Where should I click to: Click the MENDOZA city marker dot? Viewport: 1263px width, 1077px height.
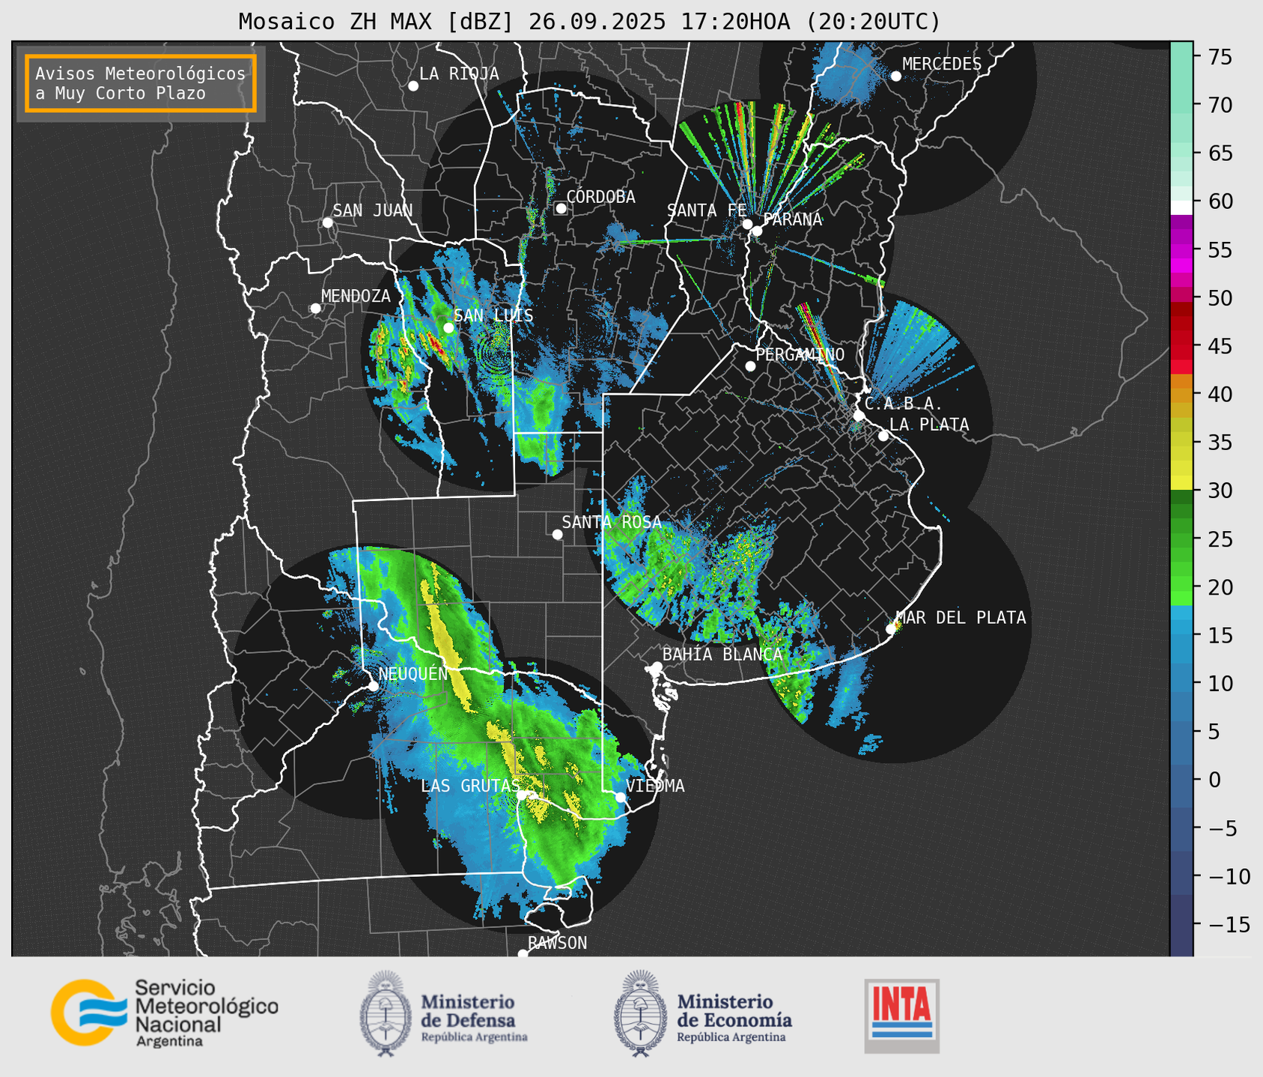315,309
